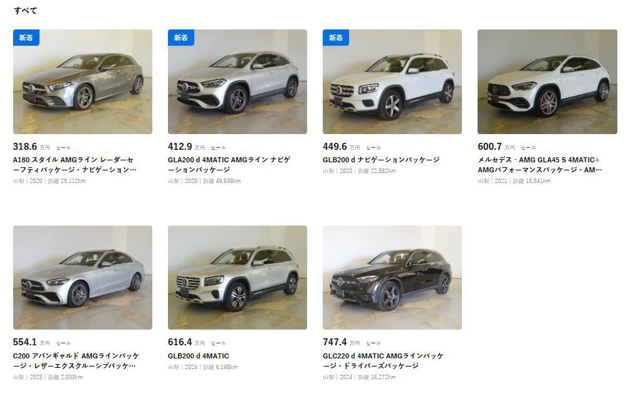This screenshot has height=396, width=633.
Task: Open the GLA200 d 4MATIC AMGライン title link
Action: point(229,165)
